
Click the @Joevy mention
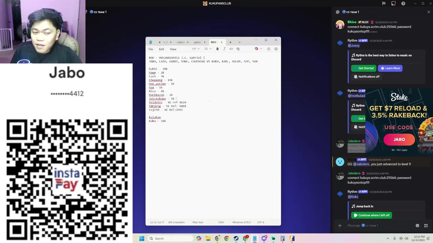(x=354, y=46)
